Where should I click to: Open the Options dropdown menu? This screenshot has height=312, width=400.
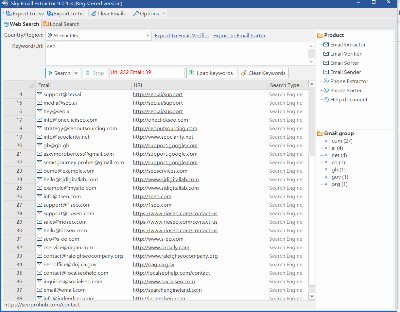point(148,13)
